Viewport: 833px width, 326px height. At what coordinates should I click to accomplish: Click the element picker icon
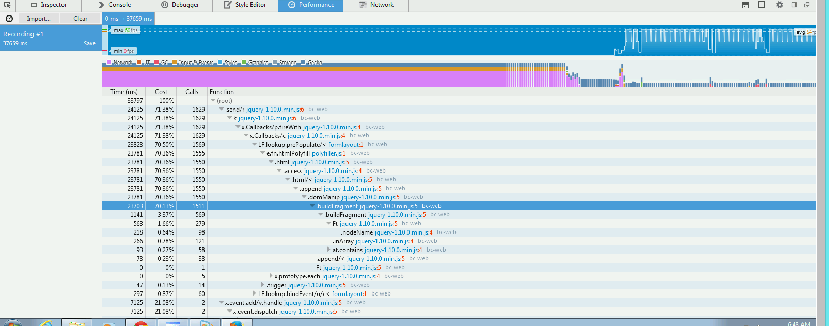[7, 5]
